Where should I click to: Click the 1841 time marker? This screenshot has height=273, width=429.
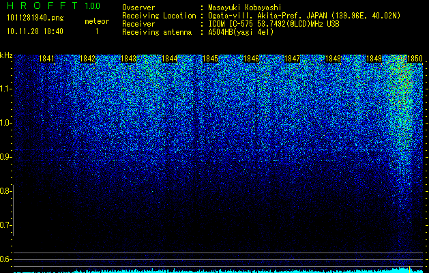point(46,59)
